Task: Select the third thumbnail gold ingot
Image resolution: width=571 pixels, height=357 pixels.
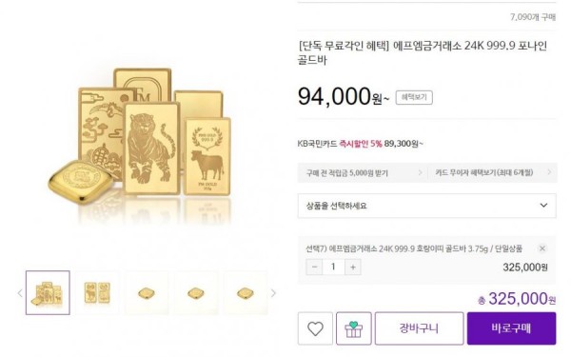Action: [x=147, y=293]
